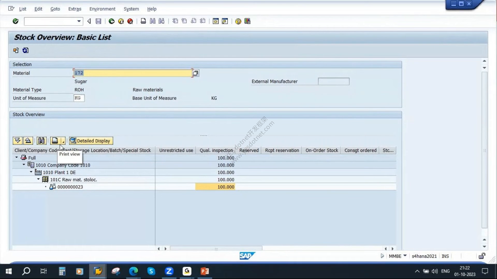The image size is (497, 279).
Task: Click the Unit of Measure KG field
Action: (x=79, y=98)
